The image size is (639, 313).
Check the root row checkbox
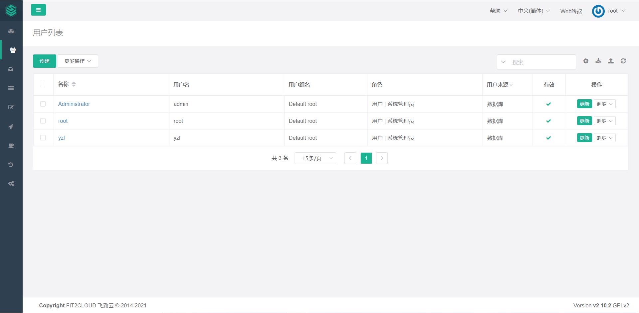[x=43, y=121]
